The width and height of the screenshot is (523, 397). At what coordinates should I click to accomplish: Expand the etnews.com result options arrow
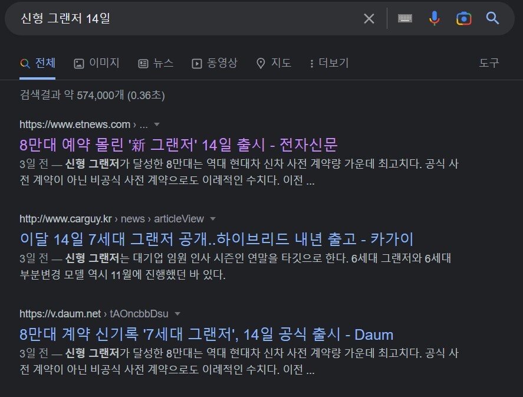point(157,124)
